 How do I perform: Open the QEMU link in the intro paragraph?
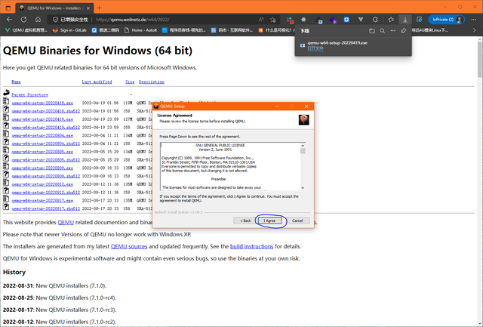[x=66, y=222]
